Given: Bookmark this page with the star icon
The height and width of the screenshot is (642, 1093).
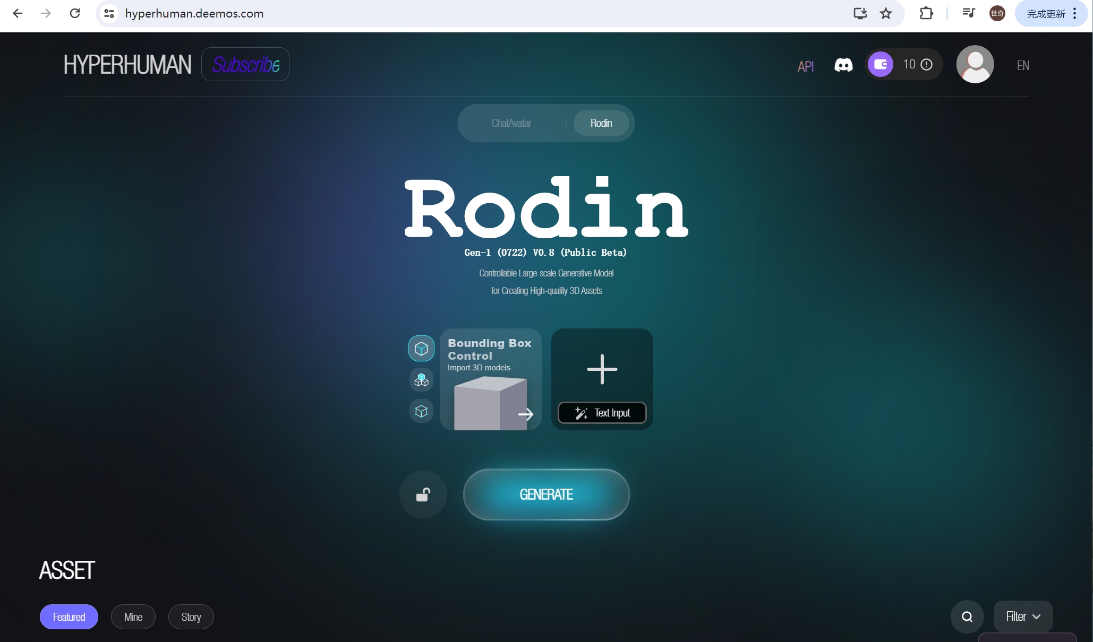Looking at the screenshot, I should tap(886, 13).
